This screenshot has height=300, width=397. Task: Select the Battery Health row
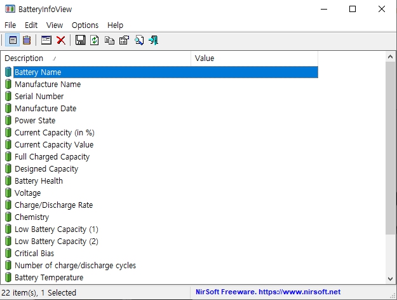[x=39, y=181]
